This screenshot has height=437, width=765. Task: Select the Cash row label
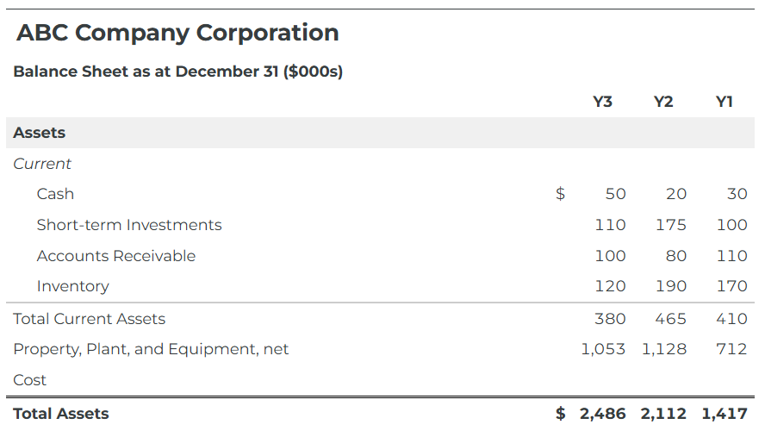(55, 194)
